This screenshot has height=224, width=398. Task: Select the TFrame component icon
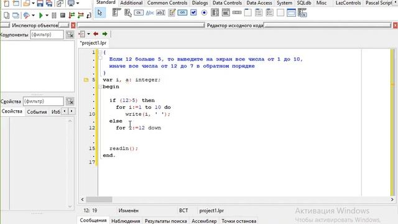pyautogui.click(x=291, y=12)
